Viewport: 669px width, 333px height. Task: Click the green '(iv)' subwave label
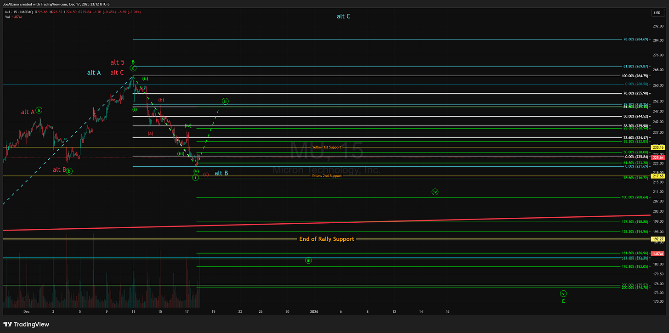(x=188, y=125)
